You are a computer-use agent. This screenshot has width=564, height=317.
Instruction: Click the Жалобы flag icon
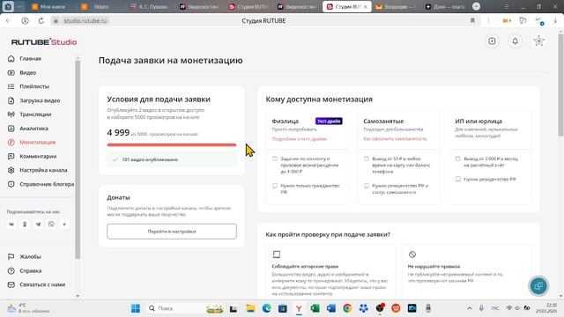(11, 256)
